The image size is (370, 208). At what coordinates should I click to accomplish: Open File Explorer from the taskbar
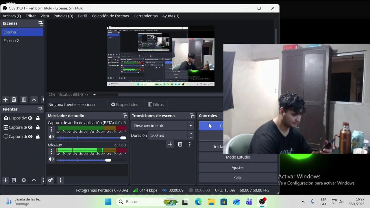211,202
